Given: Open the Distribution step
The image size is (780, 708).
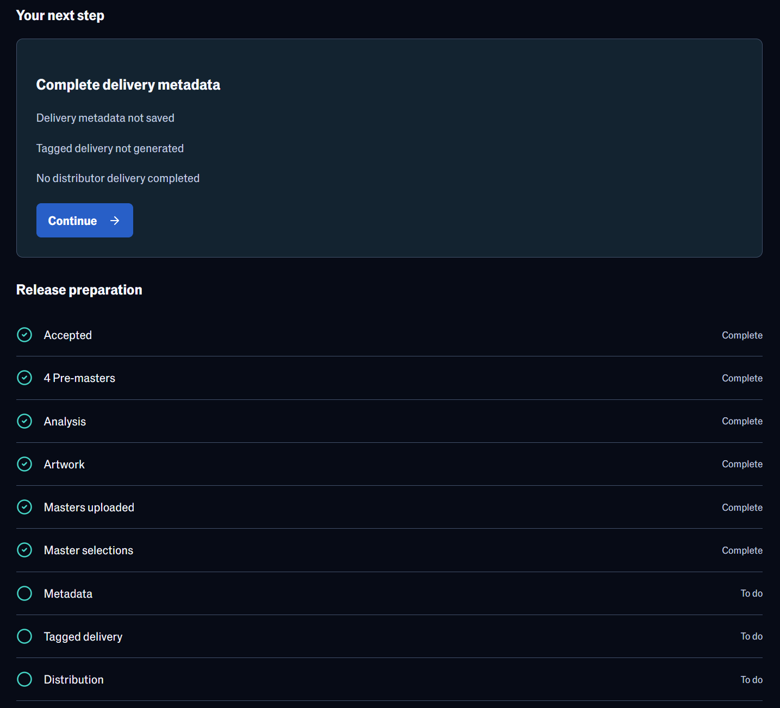Looking at the screenshot, I should (x=389, y=679).
